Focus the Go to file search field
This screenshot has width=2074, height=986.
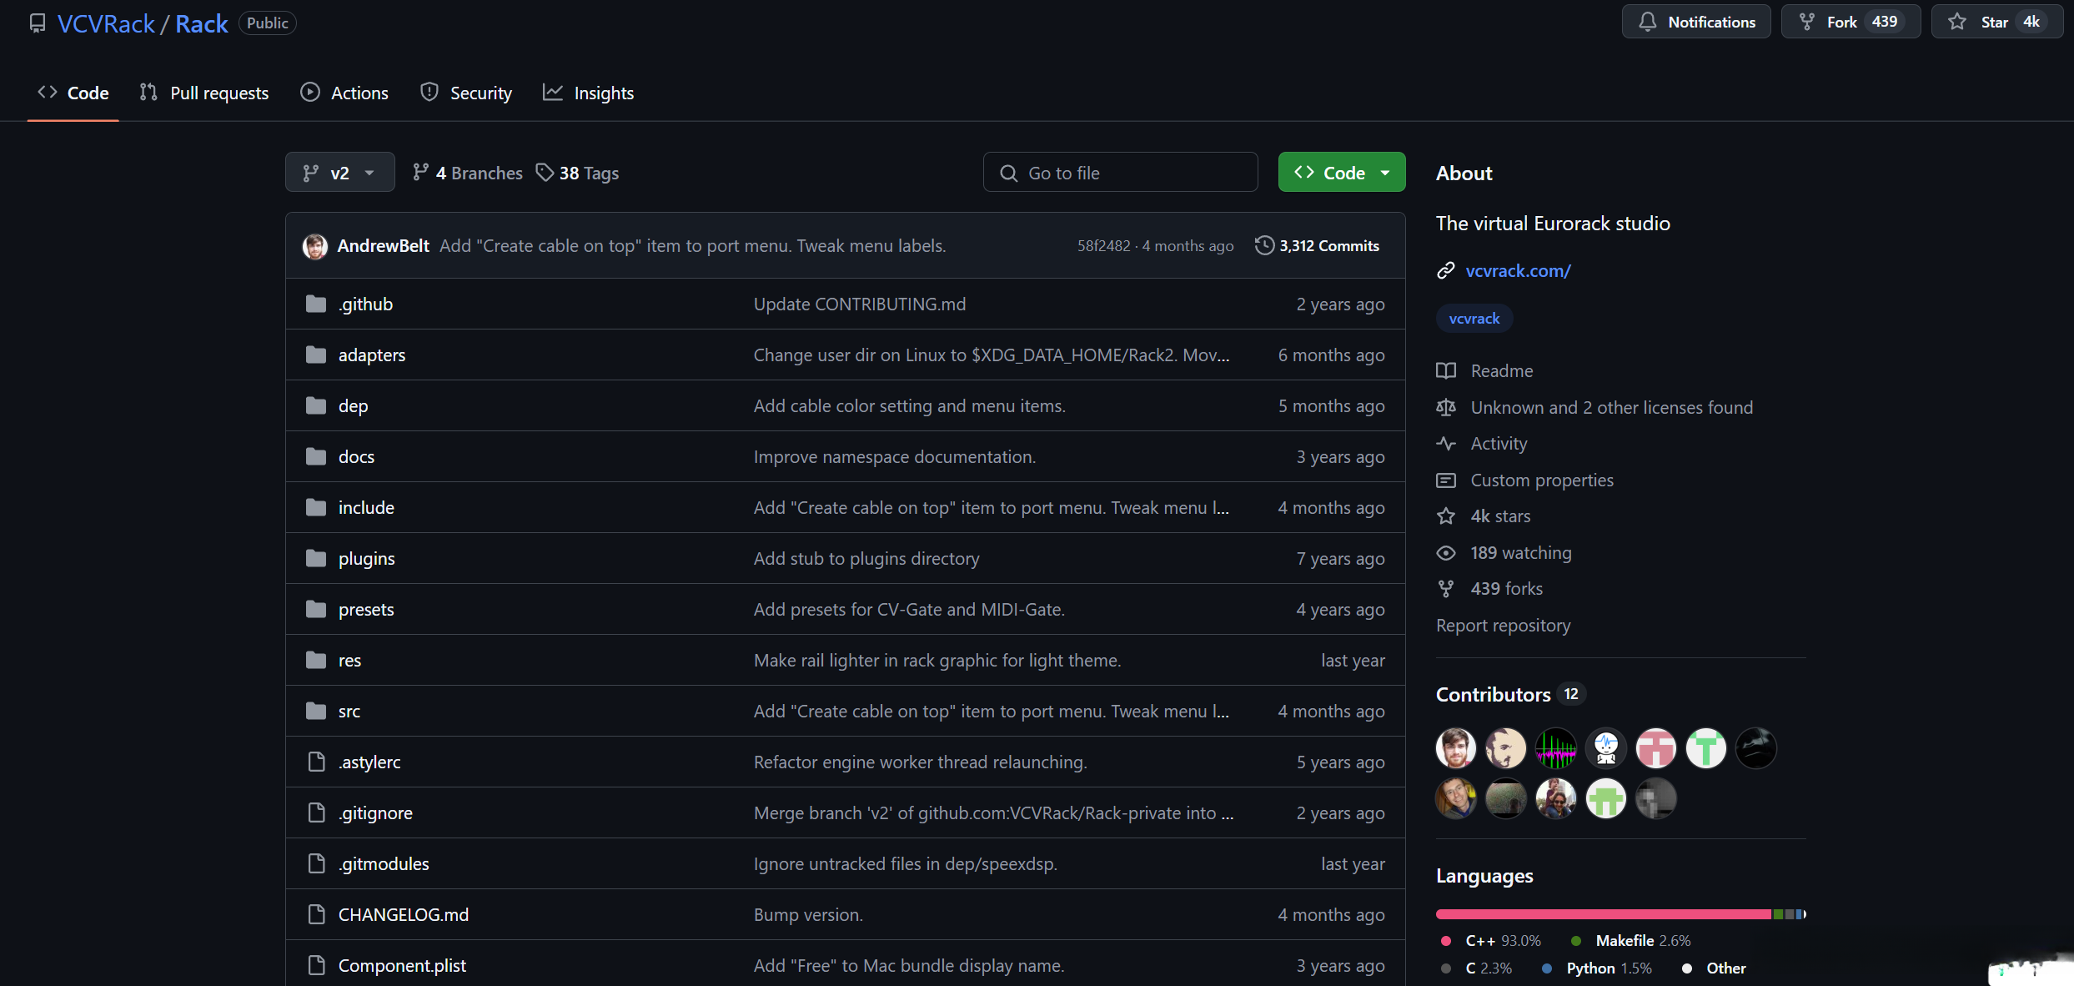click(1120, 173)
